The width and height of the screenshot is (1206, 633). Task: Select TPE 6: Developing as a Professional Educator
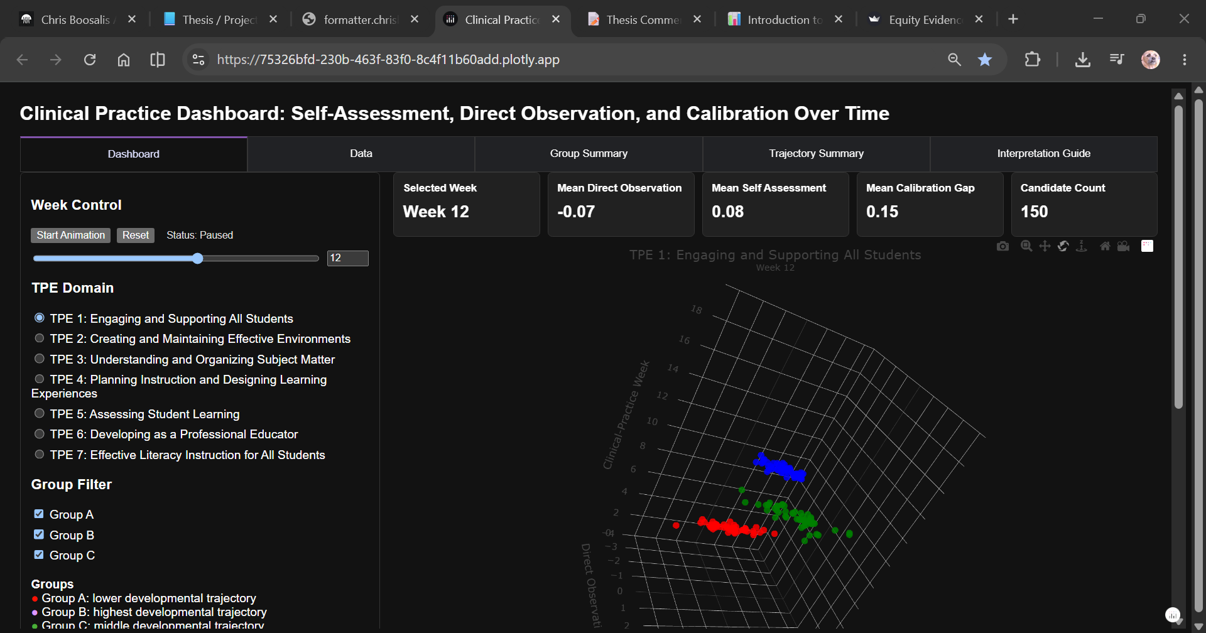(40, 434)
